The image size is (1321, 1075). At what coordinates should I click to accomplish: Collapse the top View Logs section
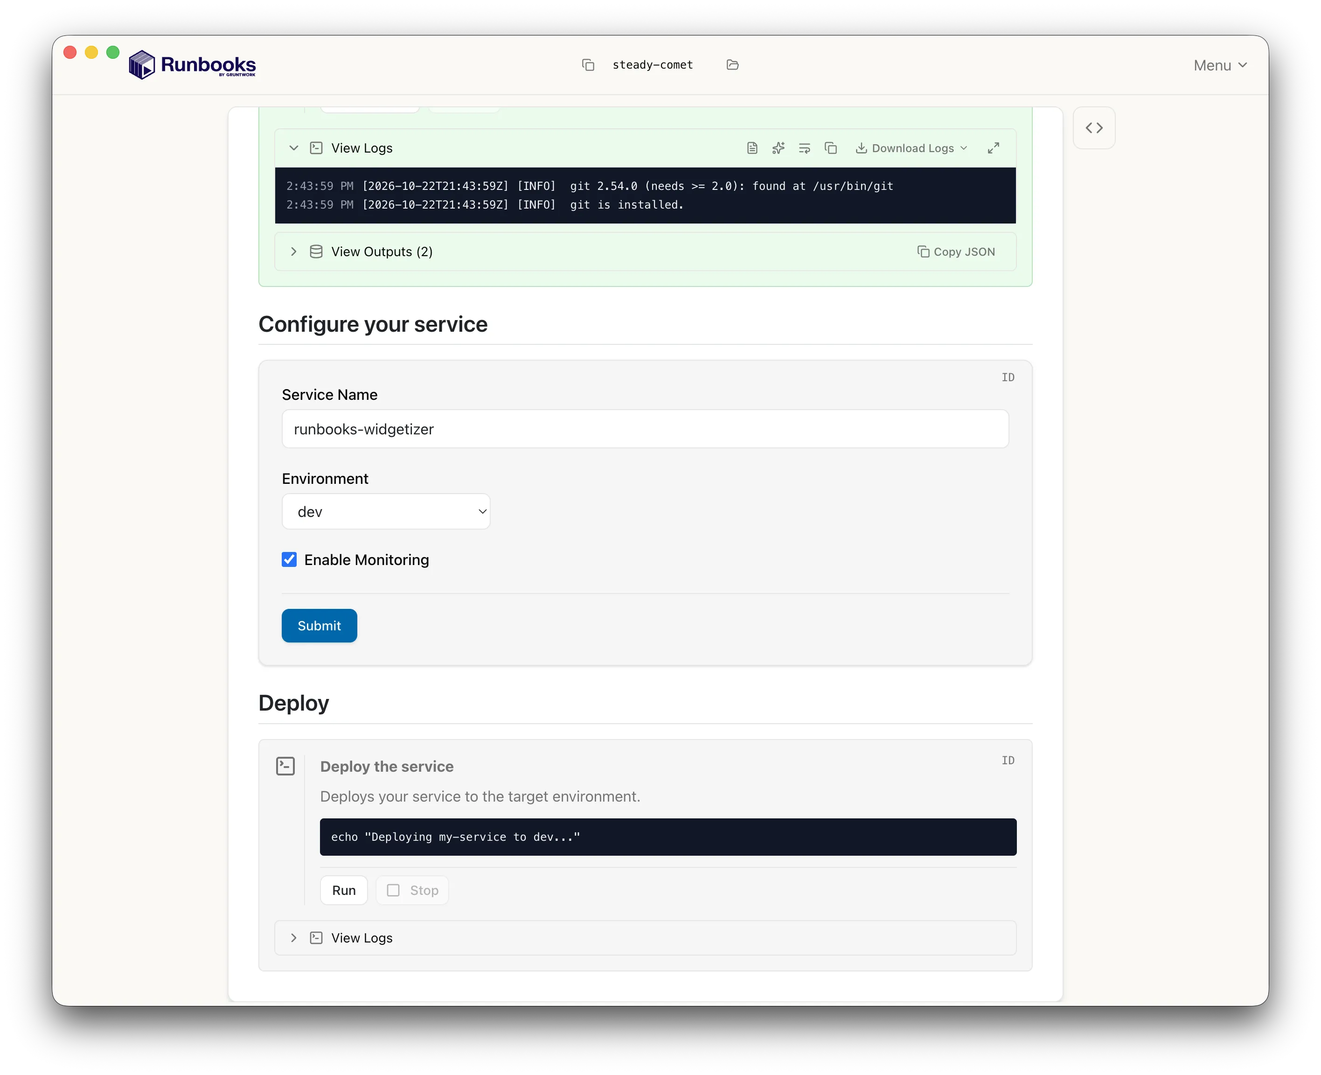pyautogui.click(x=294, y=148)
